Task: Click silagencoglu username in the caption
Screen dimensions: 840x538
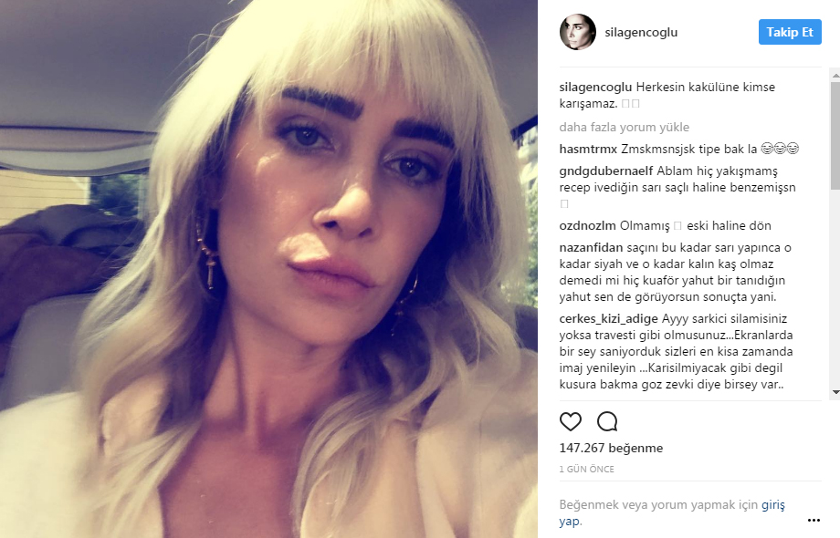Action: click(595, 88)
